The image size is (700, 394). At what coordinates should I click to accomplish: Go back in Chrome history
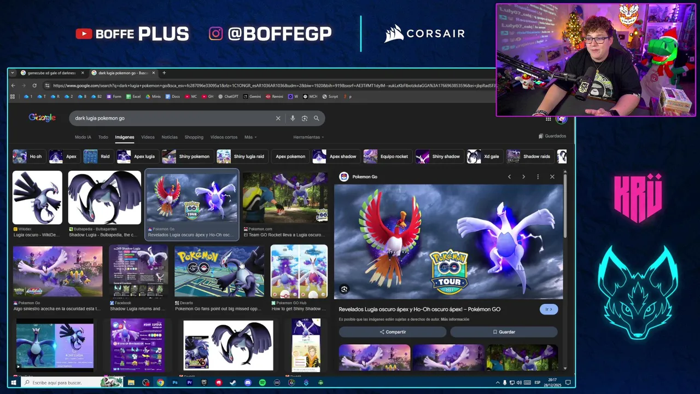pyautogui.click(x=13, y=85)
